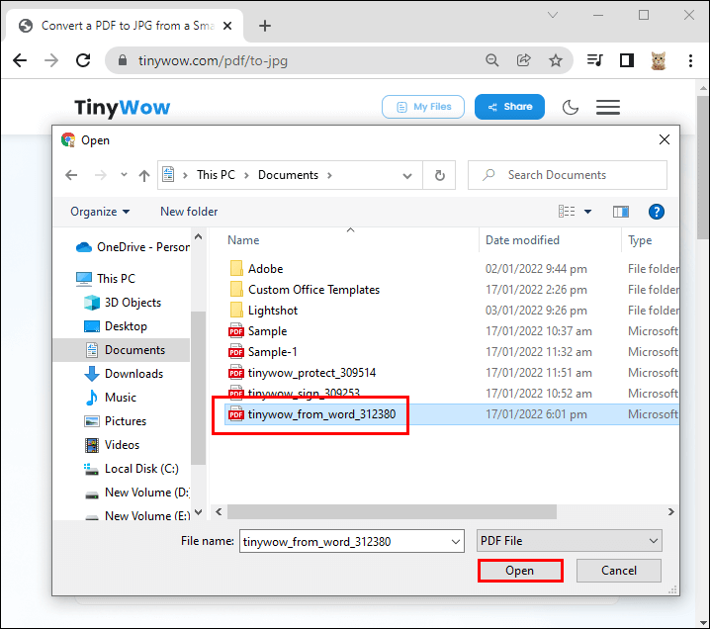Image resolution: width=710 pixels, height=629 pixels.
Task: Go back in the Open dialog
Action: tap(71, 175)
